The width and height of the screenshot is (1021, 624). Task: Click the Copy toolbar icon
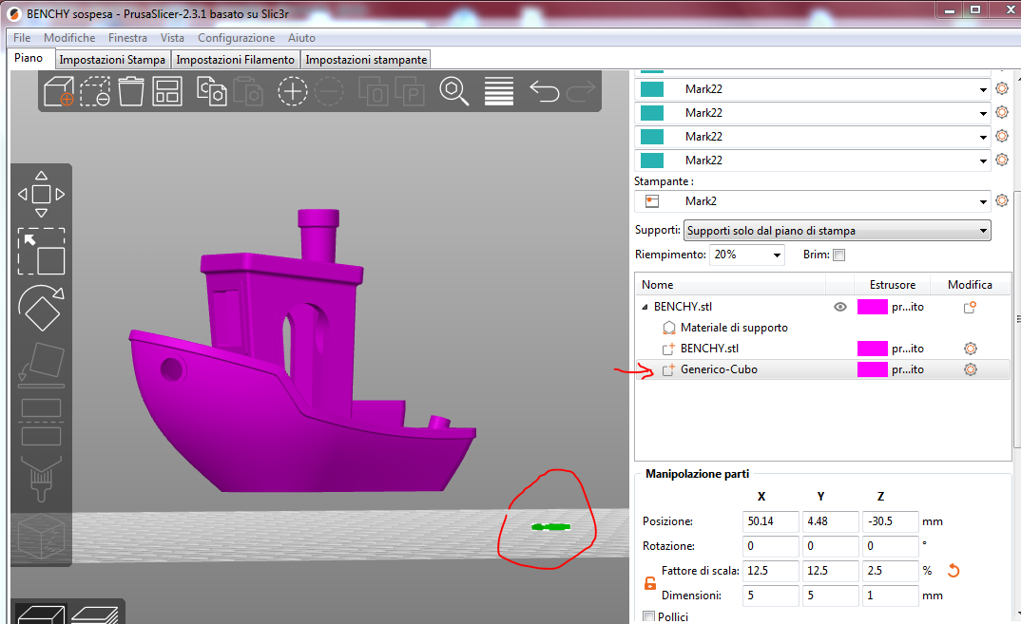coord(212,91)
